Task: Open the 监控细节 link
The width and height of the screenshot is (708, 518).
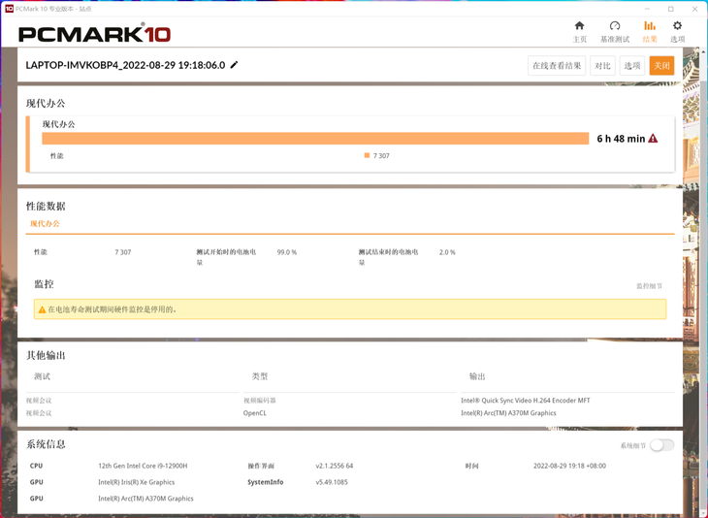Action: tap(649, 286)
